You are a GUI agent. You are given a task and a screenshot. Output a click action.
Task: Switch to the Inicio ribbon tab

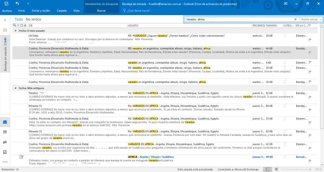(x=21, y=11)
